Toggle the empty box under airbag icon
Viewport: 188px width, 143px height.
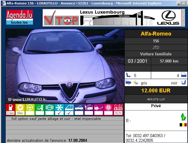(40, 113)
